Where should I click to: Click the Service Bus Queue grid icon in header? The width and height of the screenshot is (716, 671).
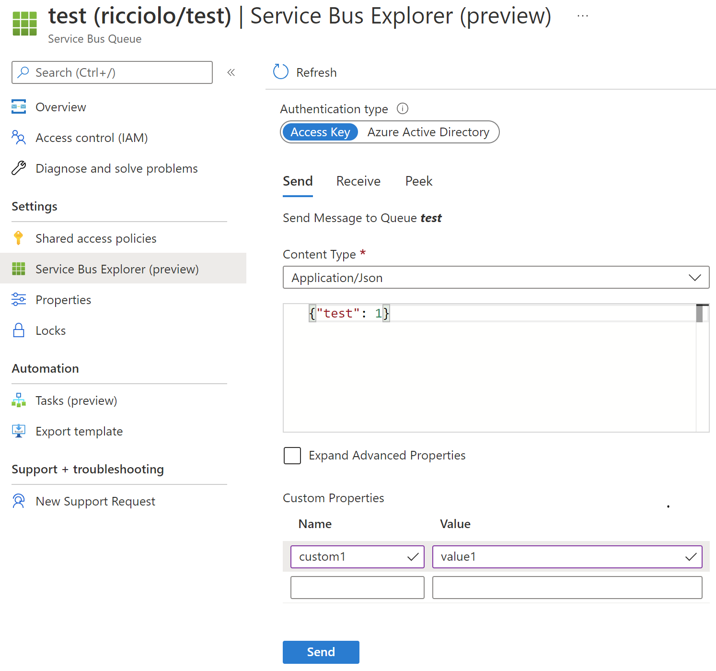click(x=24, y=24)
